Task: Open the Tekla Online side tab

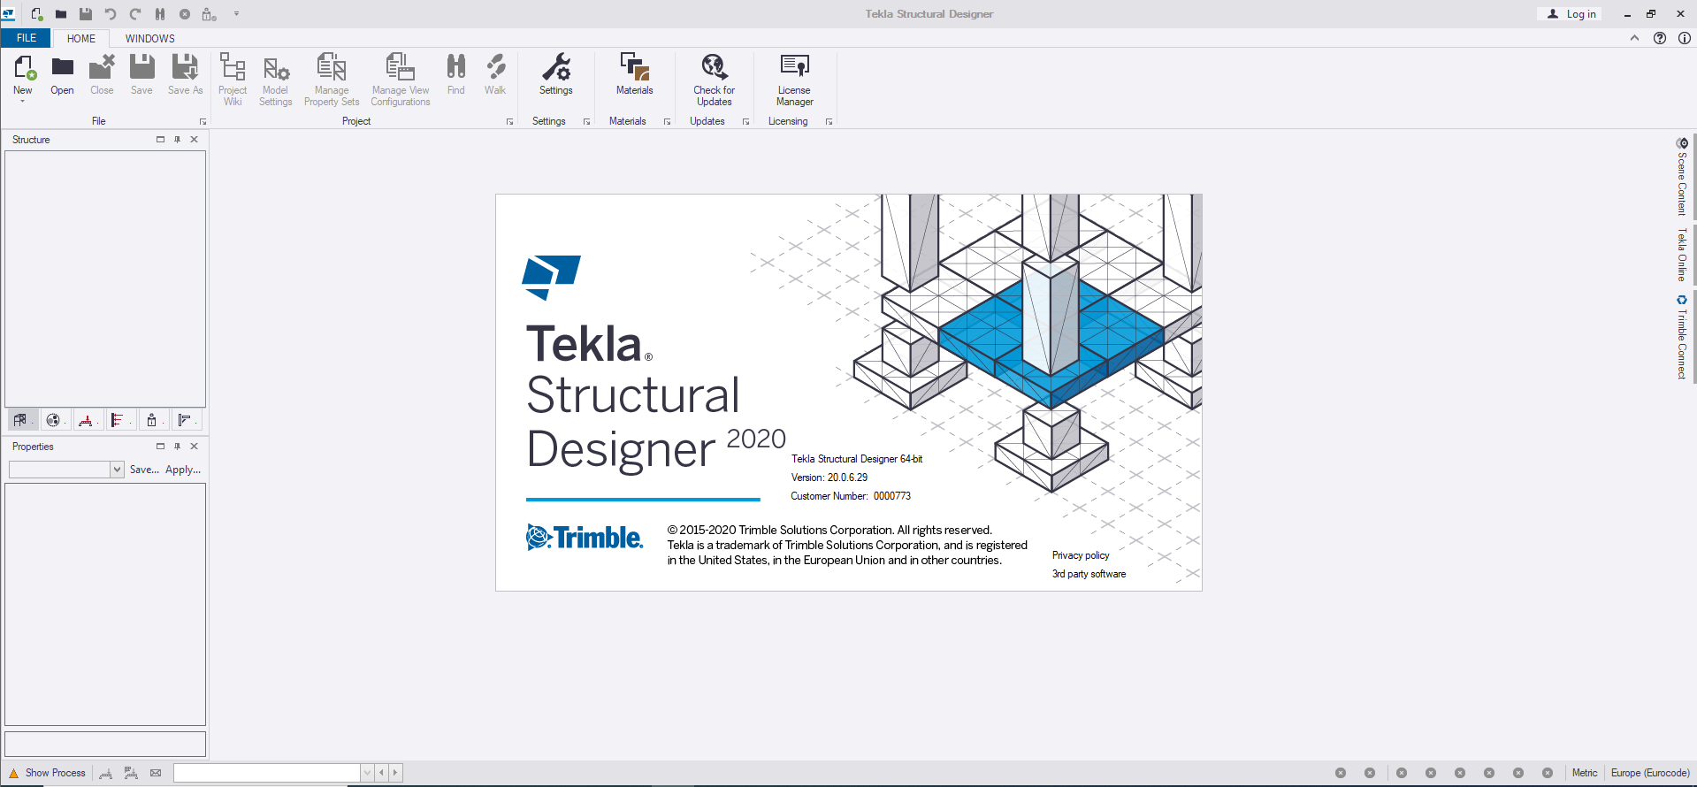Action: click(1682, 255)
